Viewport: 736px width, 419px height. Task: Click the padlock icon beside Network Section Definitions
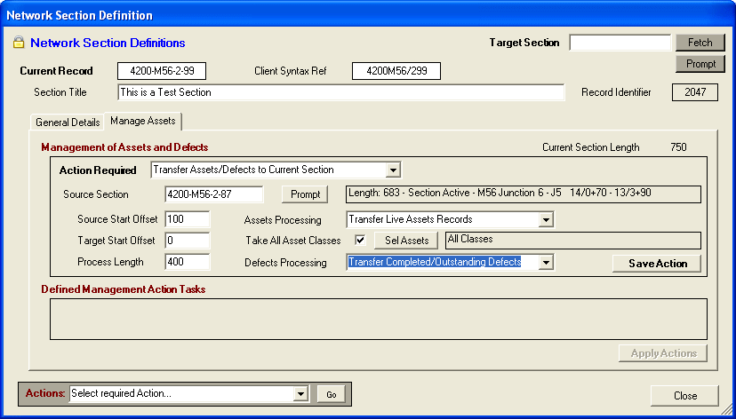point(19,43)
